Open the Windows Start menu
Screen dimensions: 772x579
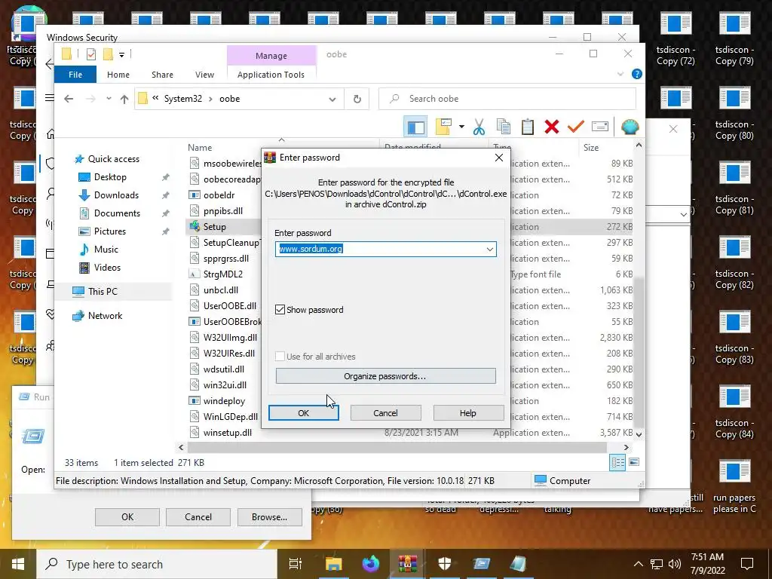tap(18, 564)
